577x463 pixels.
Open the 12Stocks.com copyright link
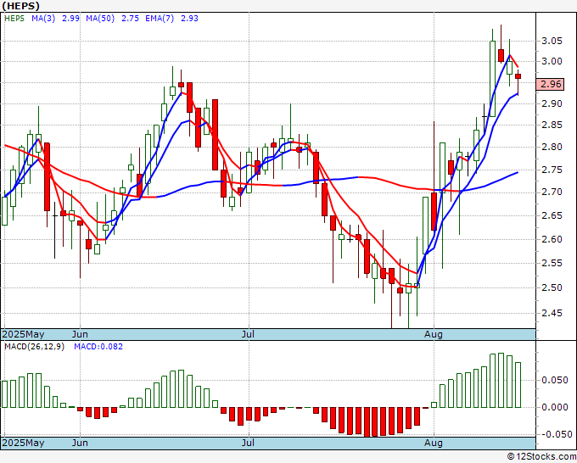pyautogui.click(x=541, y=456)
